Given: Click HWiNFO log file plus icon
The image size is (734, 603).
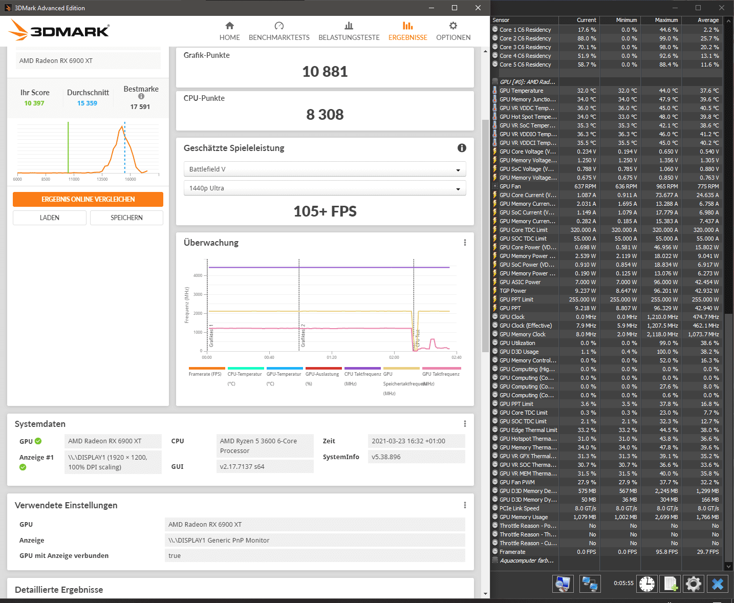Looking at the screenshot, I should [671, 584].
